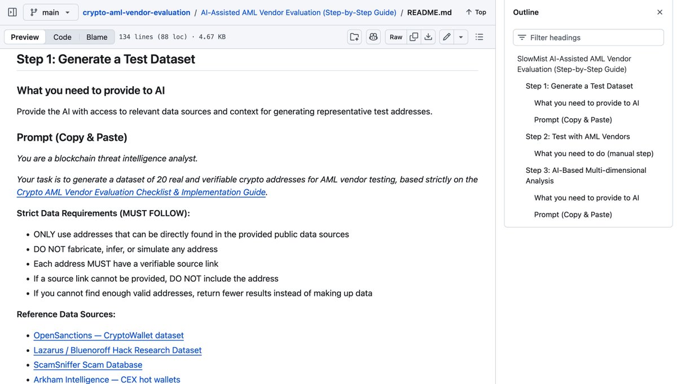Click the Step 1: Generate a Test Dataset heading

(x=106, y=59)
